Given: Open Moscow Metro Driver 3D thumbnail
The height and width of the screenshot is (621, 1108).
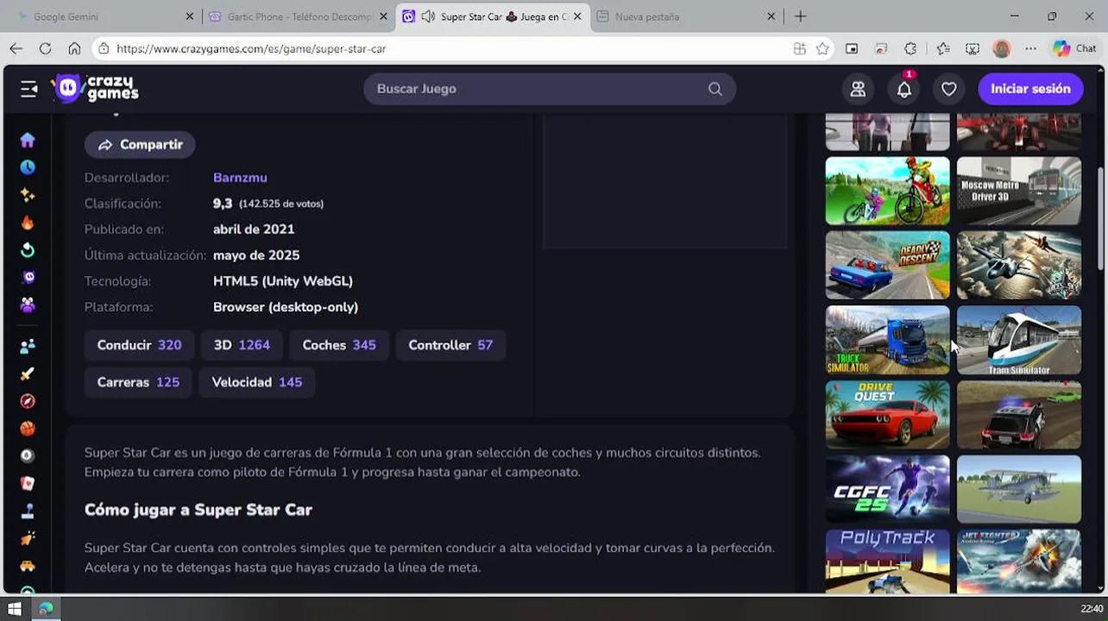Looking at the screenshot, I should coord(1018,191).
